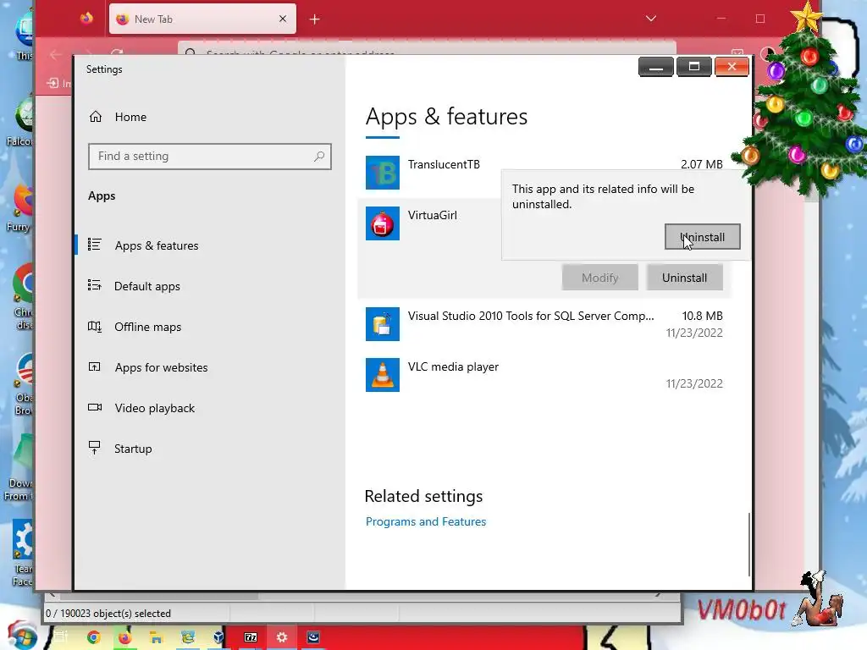Close the Settings window

[732, 67]
